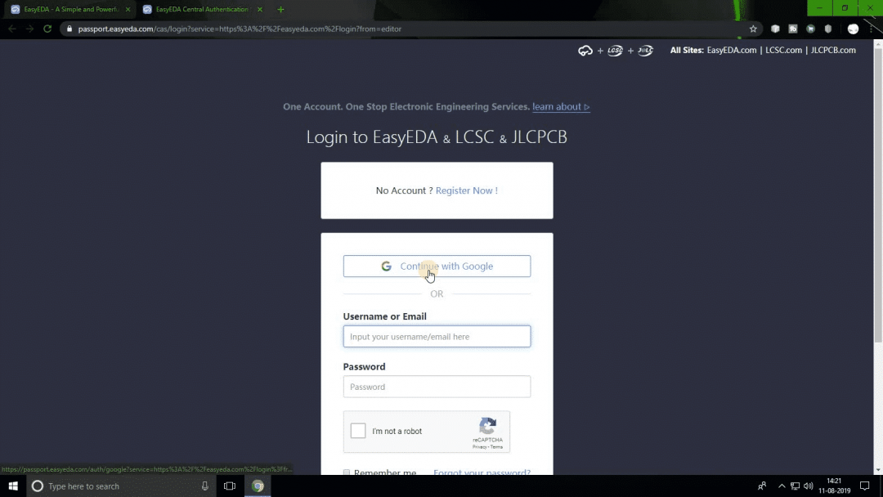Focus the Password input field

pyautogui.click(x=437, y=387)
